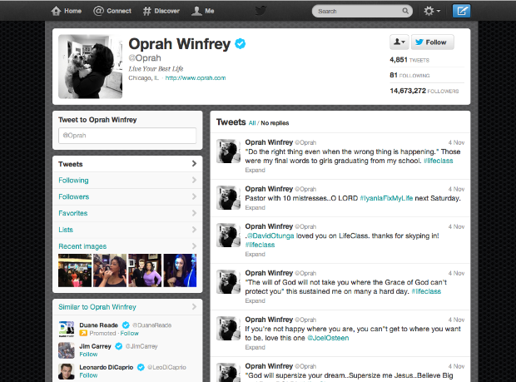This screenshot has width=516, height=382.
Task: Click the Duane Reade logo avatar
Action: [67, 329]
